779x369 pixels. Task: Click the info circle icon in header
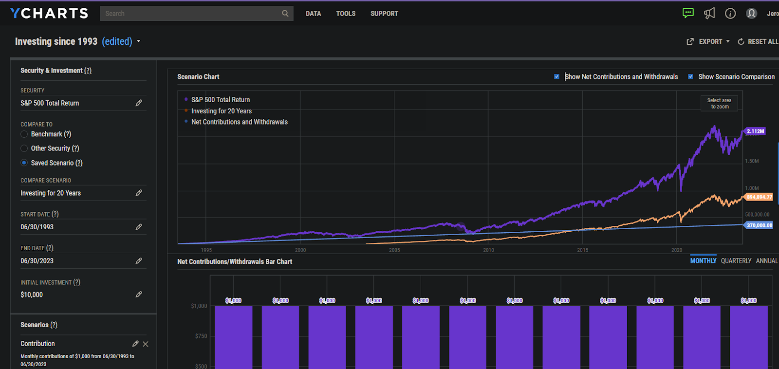(730, 13)
